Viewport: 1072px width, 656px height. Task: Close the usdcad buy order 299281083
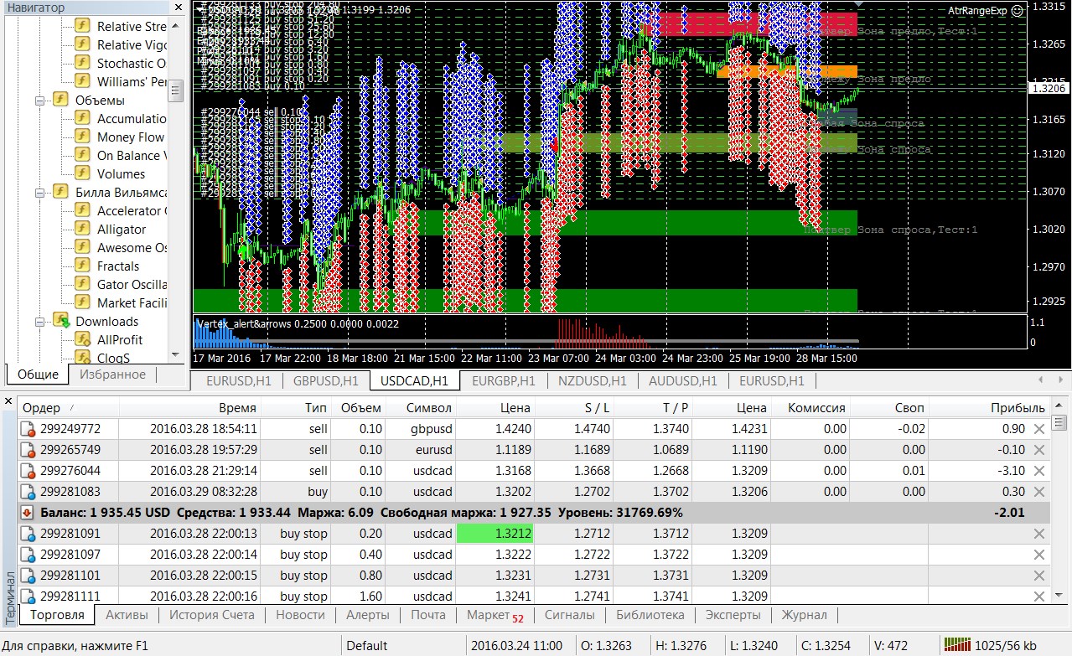tap(1039, 492)
